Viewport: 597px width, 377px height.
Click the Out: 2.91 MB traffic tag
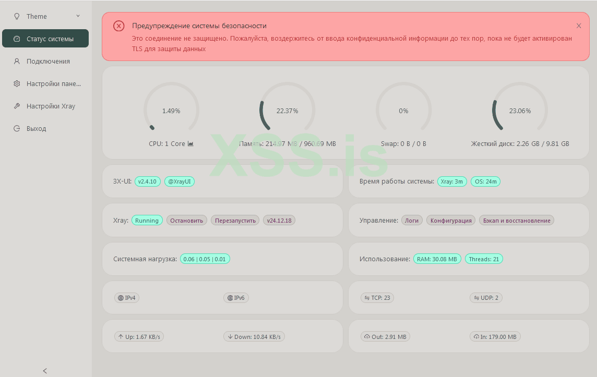pos(385,337)
